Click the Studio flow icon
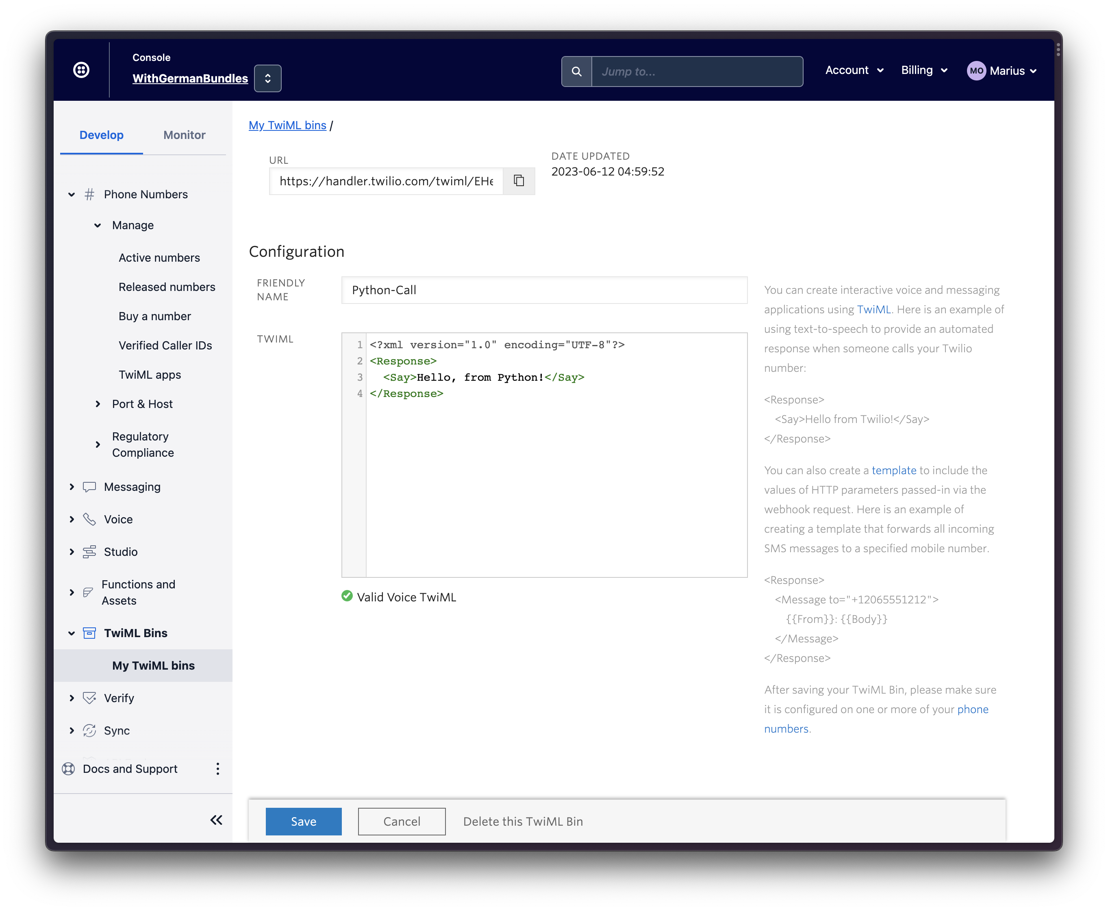Viewport: 1108px width, 911px height. (90, 552)
